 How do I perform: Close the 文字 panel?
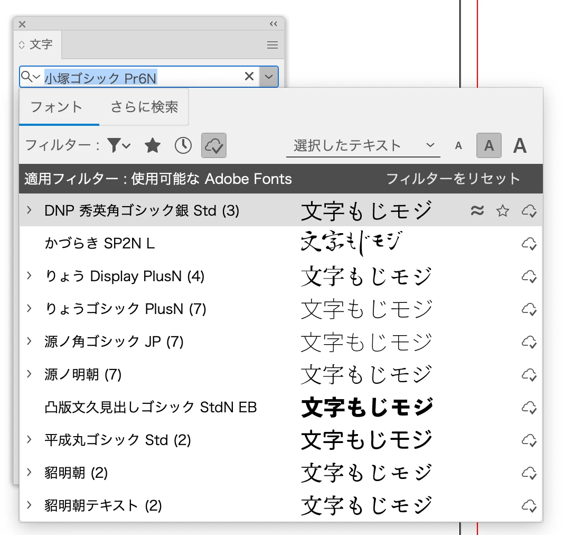coord(22,24)
